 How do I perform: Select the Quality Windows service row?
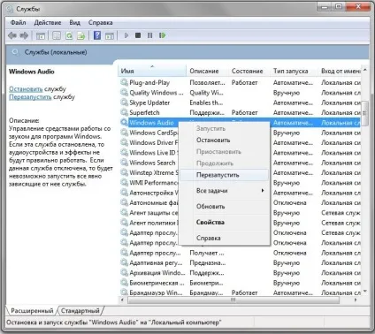click(x=240, y=93)
